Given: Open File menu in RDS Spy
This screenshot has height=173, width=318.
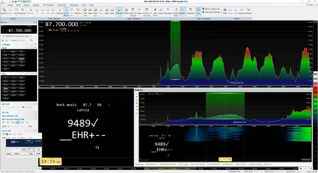Looking at the screenshot, I should (x=8, y=138).
